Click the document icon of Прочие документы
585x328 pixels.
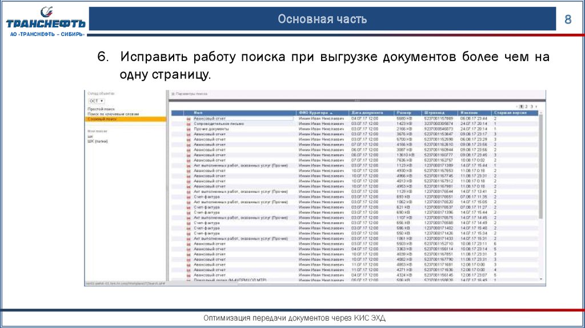(x=189, y=129)
